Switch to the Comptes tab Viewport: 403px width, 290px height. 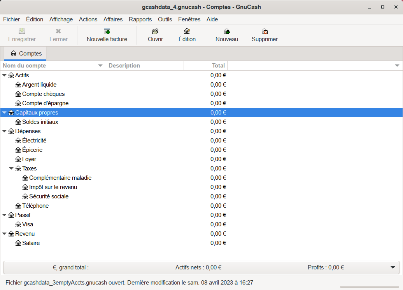point(26,54)
